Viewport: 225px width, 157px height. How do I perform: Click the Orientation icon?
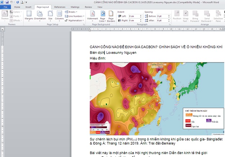click(40, 15)
